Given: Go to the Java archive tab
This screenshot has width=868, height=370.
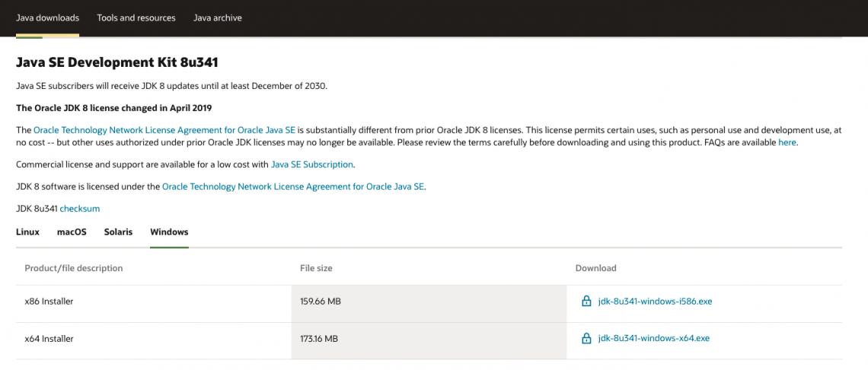Looking at the screenshot, I should (x=217, y=17).
